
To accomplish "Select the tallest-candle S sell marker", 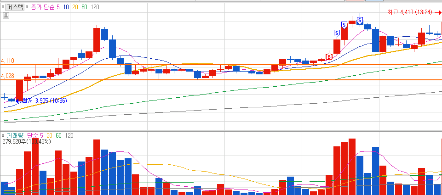I will tap(344, 25).
